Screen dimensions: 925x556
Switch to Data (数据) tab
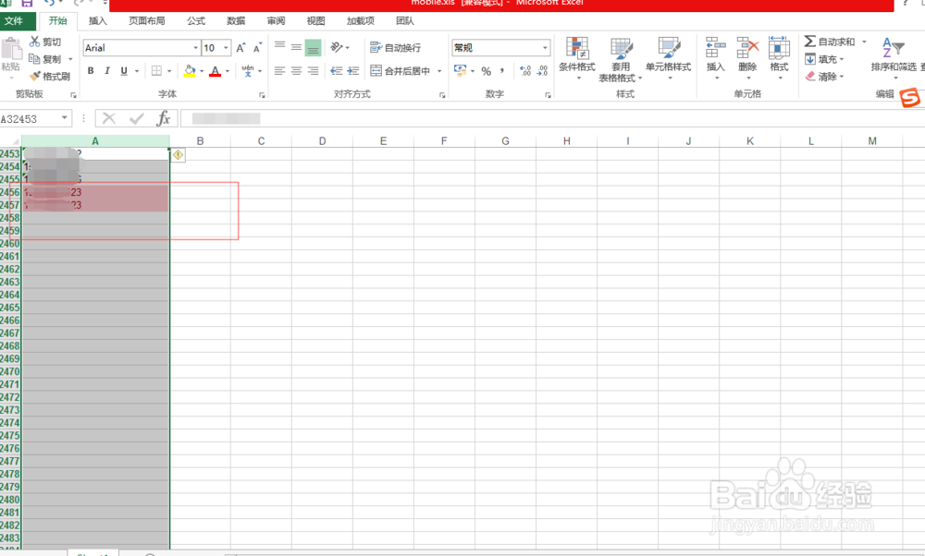point(236,21)
